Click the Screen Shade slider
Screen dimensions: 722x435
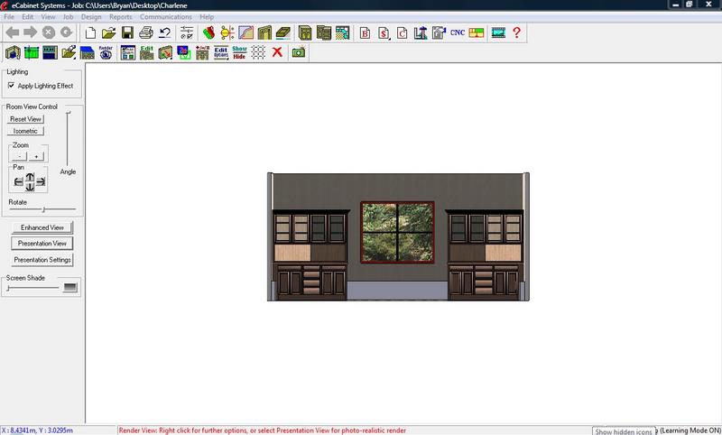click(33, 288)
